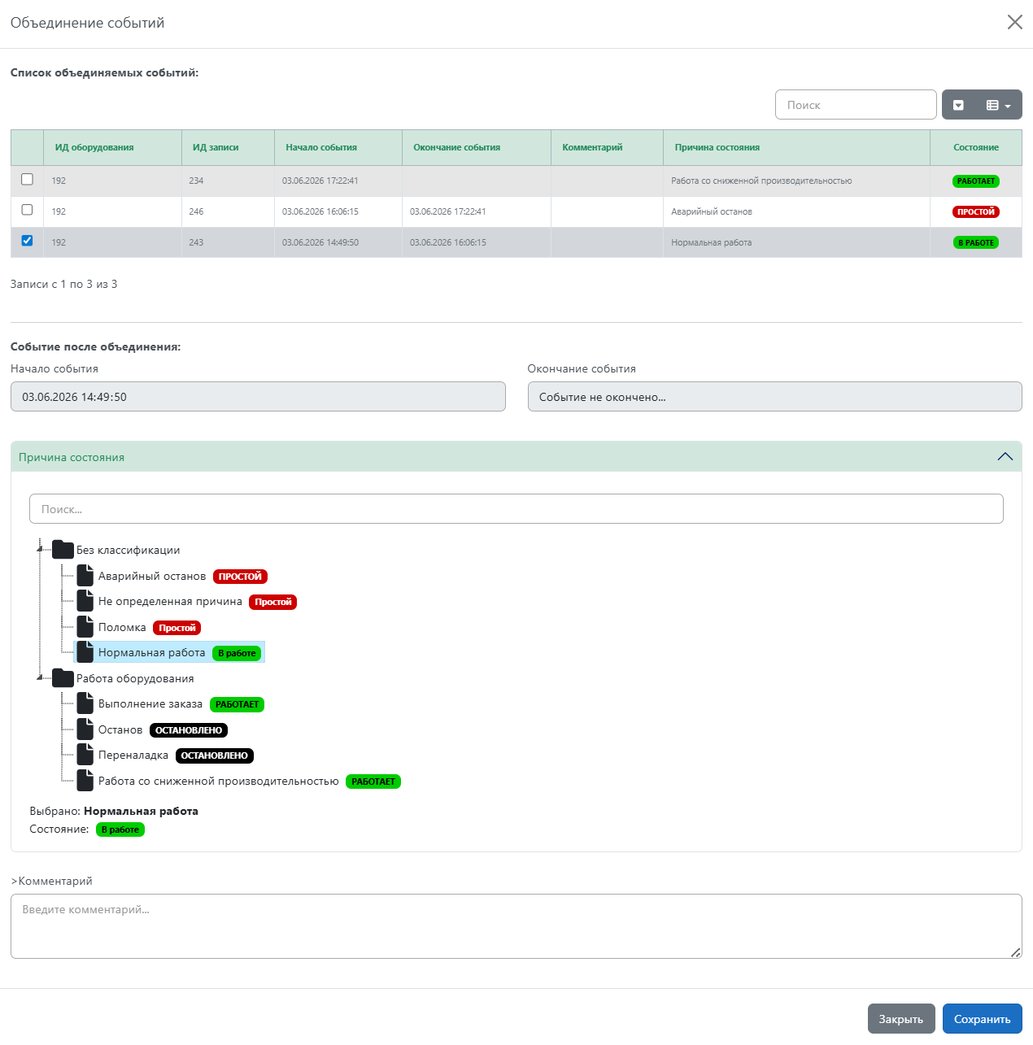
Task: Click the Начало события date field
Action: tap(258, 397)
